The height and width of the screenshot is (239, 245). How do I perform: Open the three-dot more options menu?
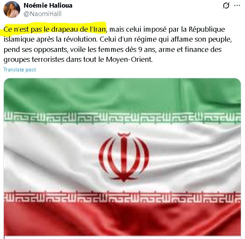click(237, 6)
